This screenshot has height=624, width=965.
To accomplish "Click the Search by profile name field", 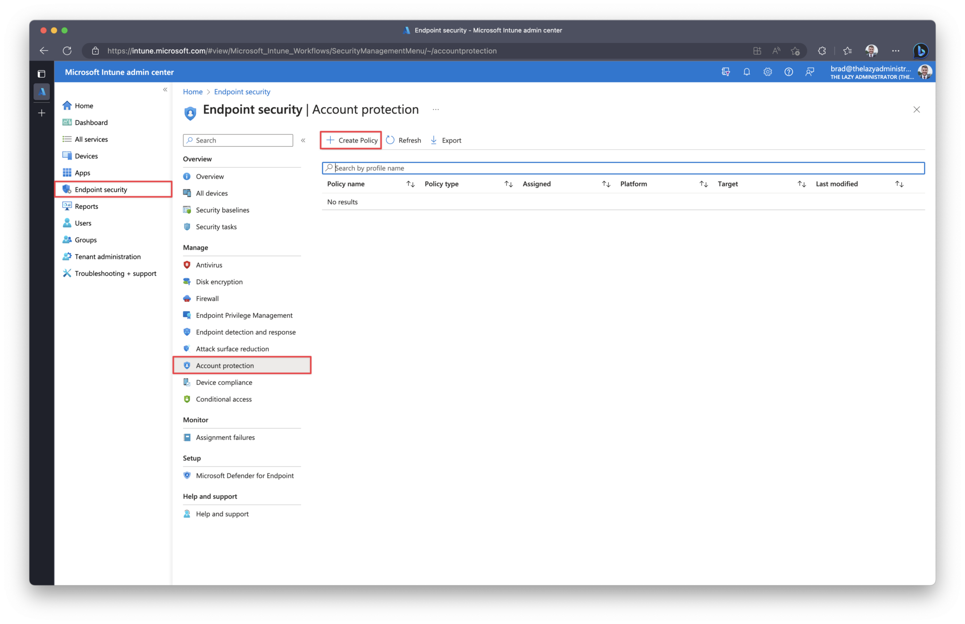I will coord(623,168).
